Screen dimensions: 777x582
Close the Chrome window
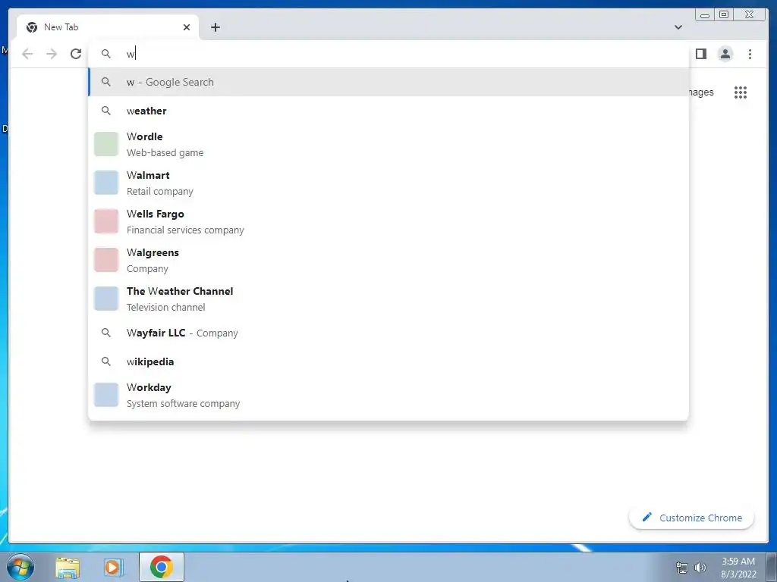[750, 15]
